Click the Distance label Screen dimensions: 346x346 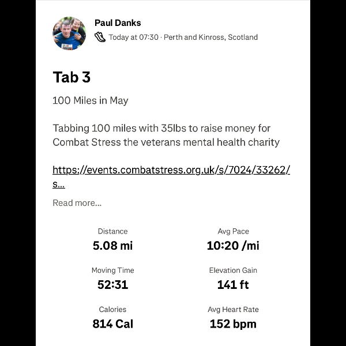[113, 231]
